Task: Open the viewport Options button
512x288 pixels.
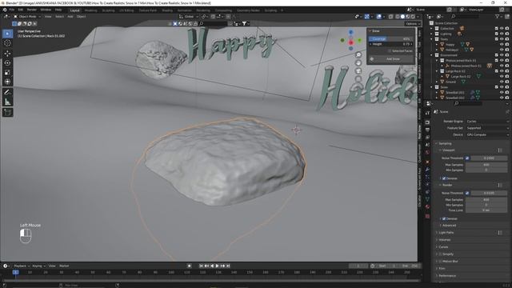Action: click(413, 23)
